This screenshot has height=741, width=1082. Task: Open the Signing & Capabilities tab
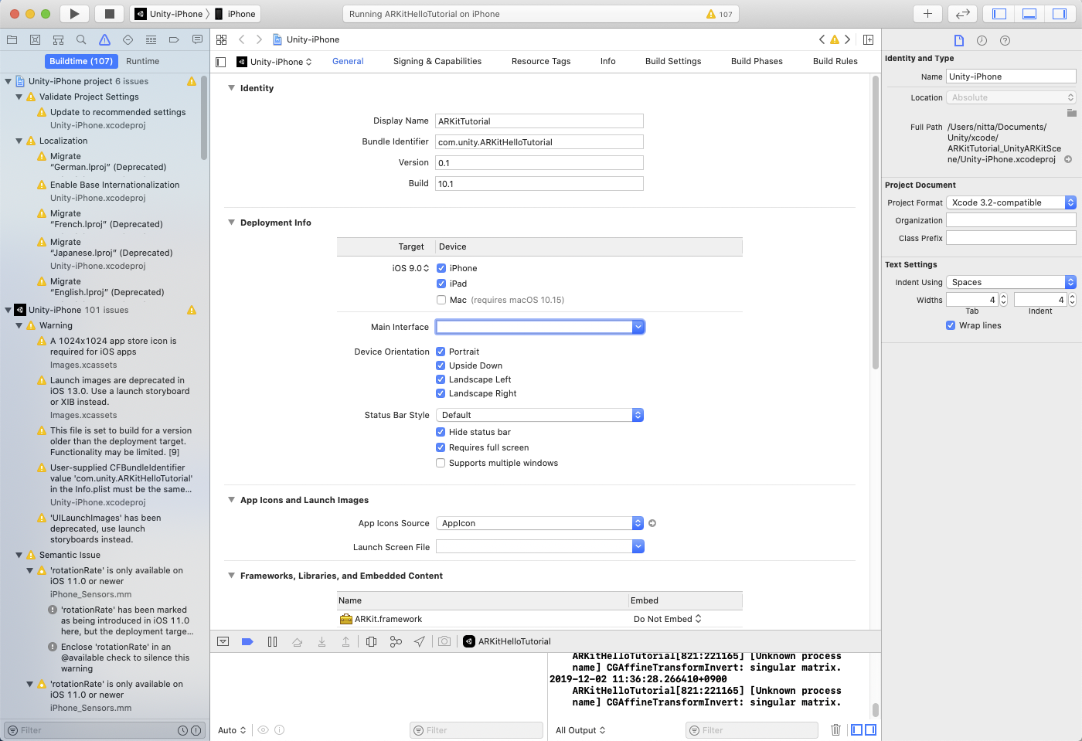coord(437,61)
